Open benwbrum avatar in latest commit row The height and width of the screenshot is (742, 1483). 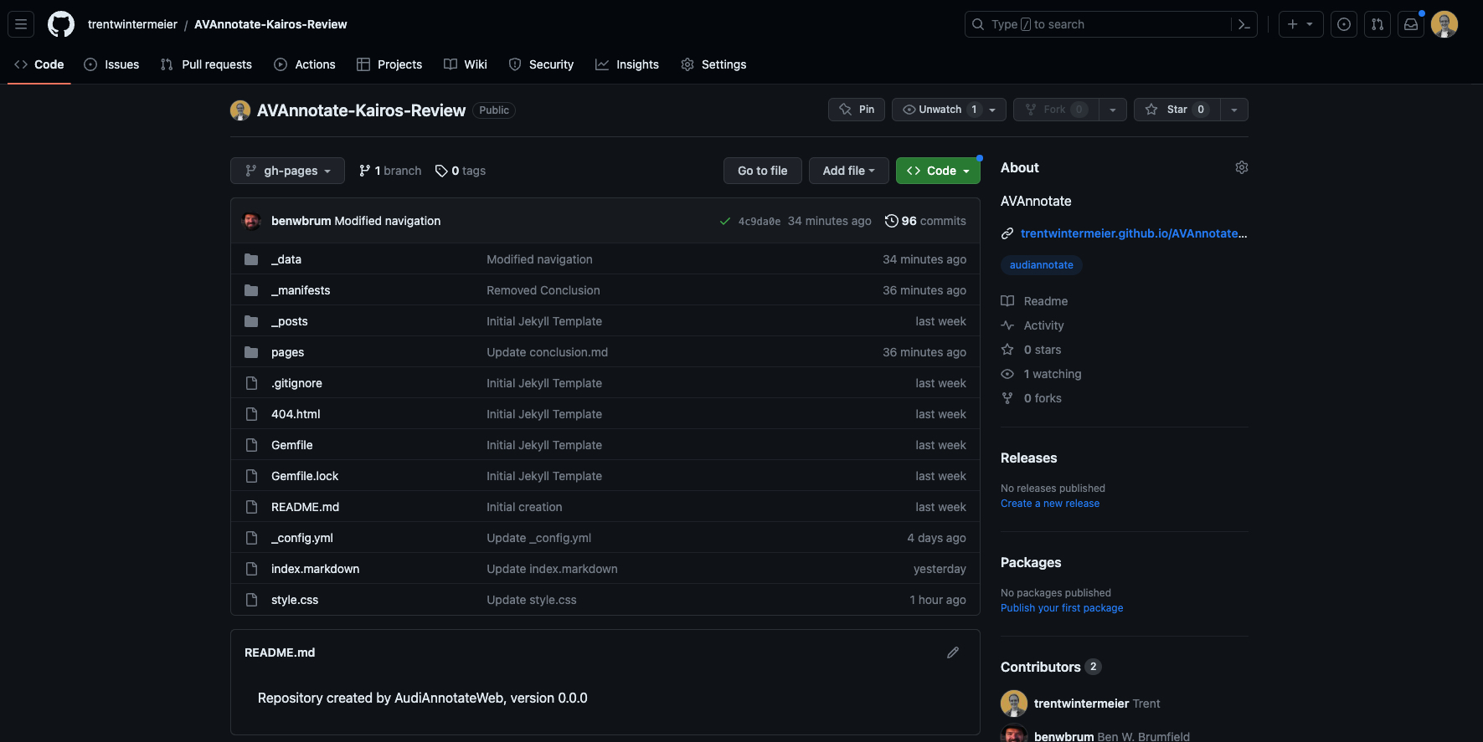(x=251, y=221)
